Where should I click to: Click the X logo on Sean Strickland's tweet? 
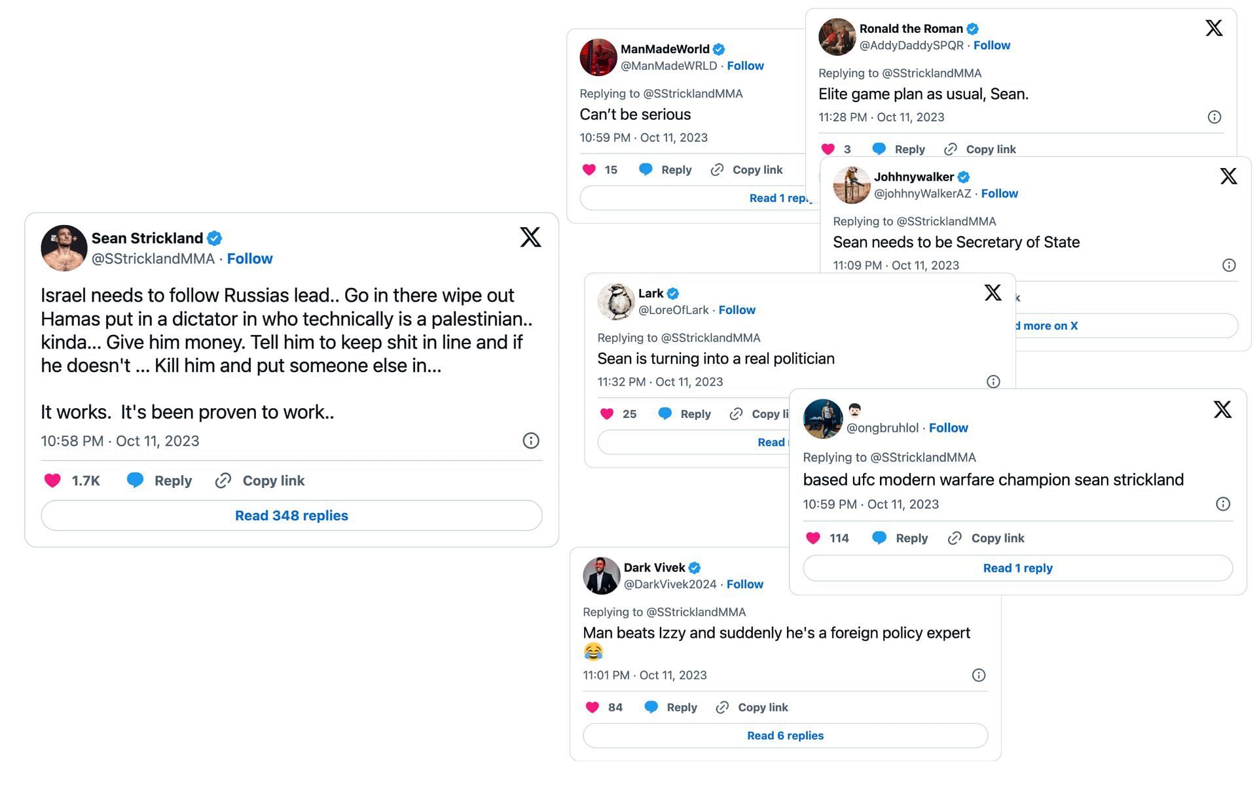tap(530, 237)
